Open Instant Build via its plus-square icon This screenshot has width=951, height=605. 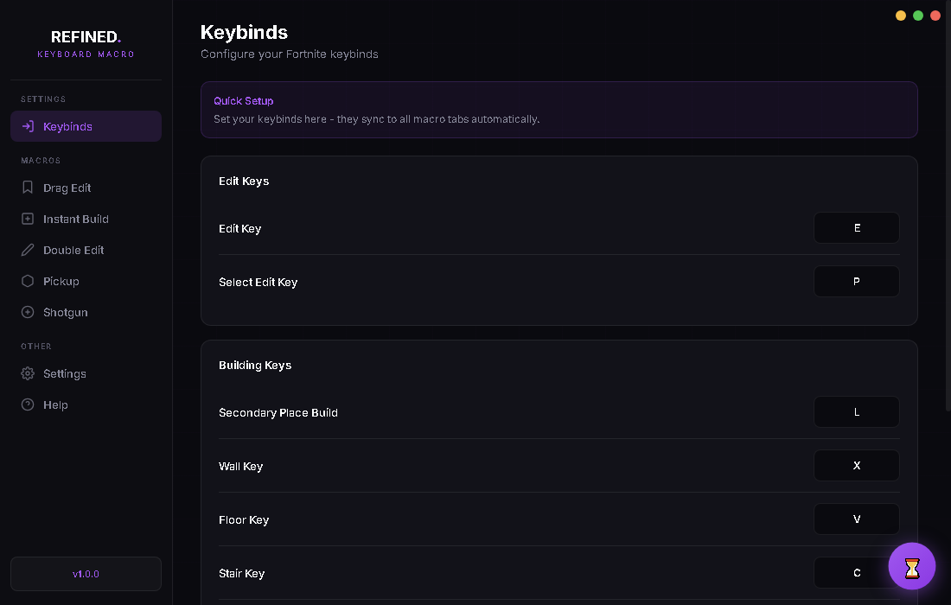pyautogui.click(x=27, y=219)
